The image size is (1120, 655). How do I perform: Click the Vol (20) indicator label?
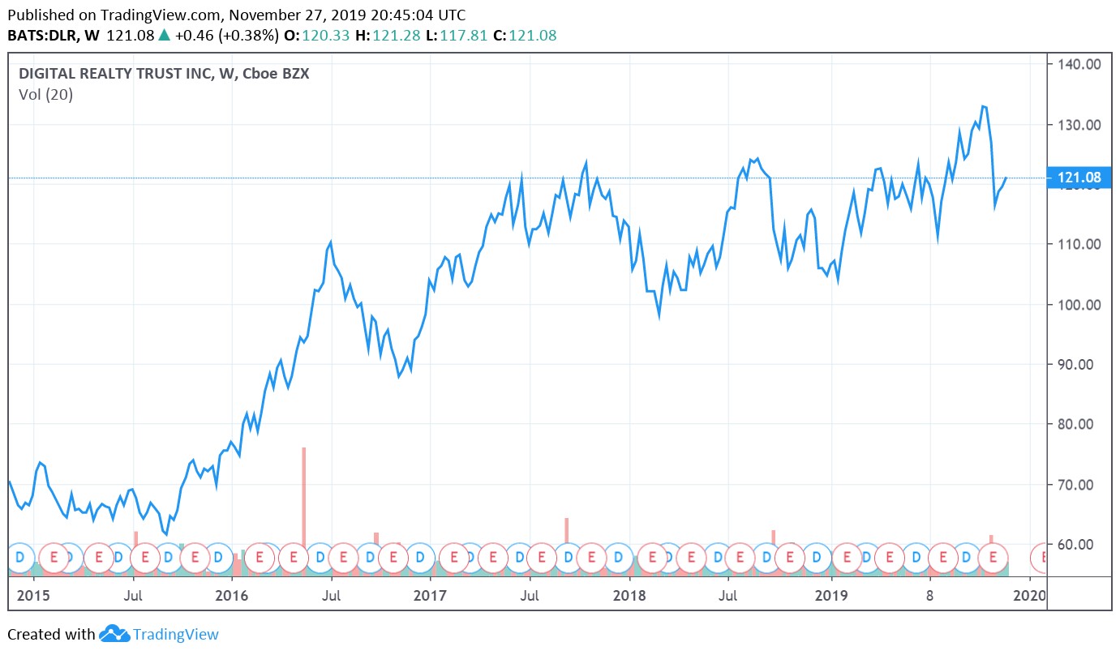tap(45, 95)
